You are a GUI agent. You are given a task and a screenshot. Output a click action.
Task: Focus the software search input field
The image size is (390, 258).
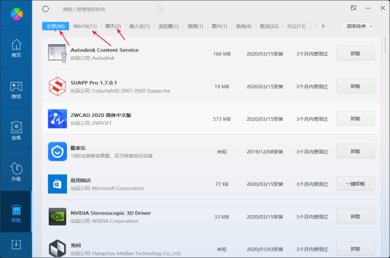[x=112, y=9]
